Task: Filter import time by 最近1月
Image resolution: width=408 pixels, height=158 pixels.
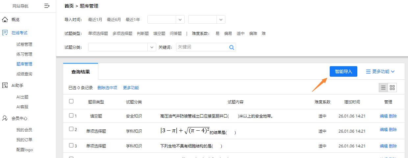Action: (x=95, y=20)
